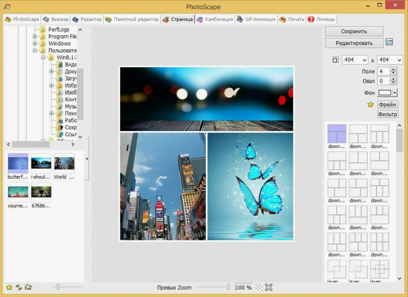Select the PerfLogs folder
The width and height of the screenshot is (408, 297).
click(59, 29)
